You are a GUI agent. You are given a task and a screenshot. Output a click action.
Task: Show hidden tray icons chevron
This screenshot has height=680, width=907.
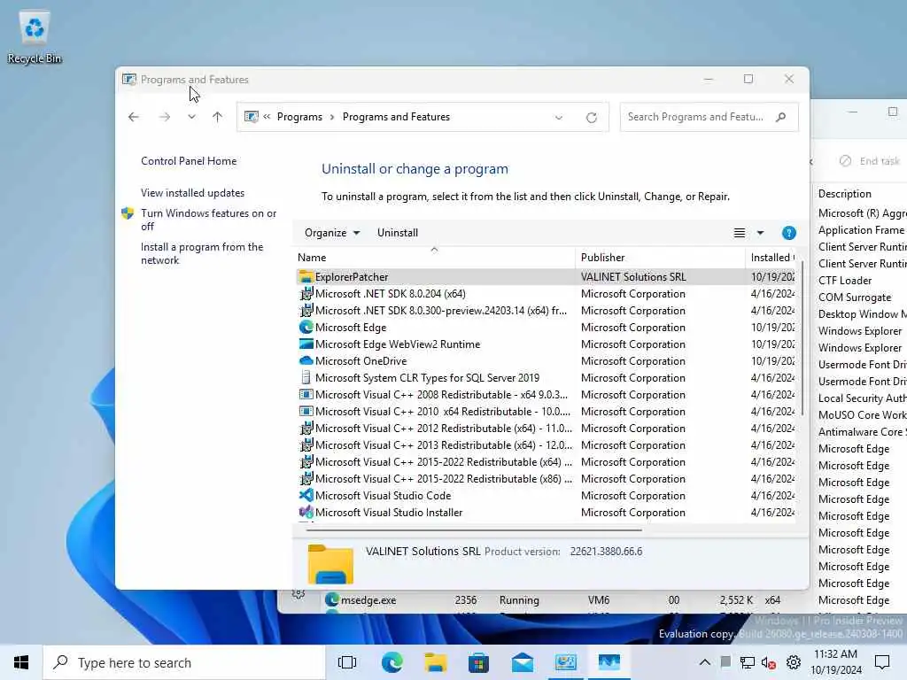(704, 662)
